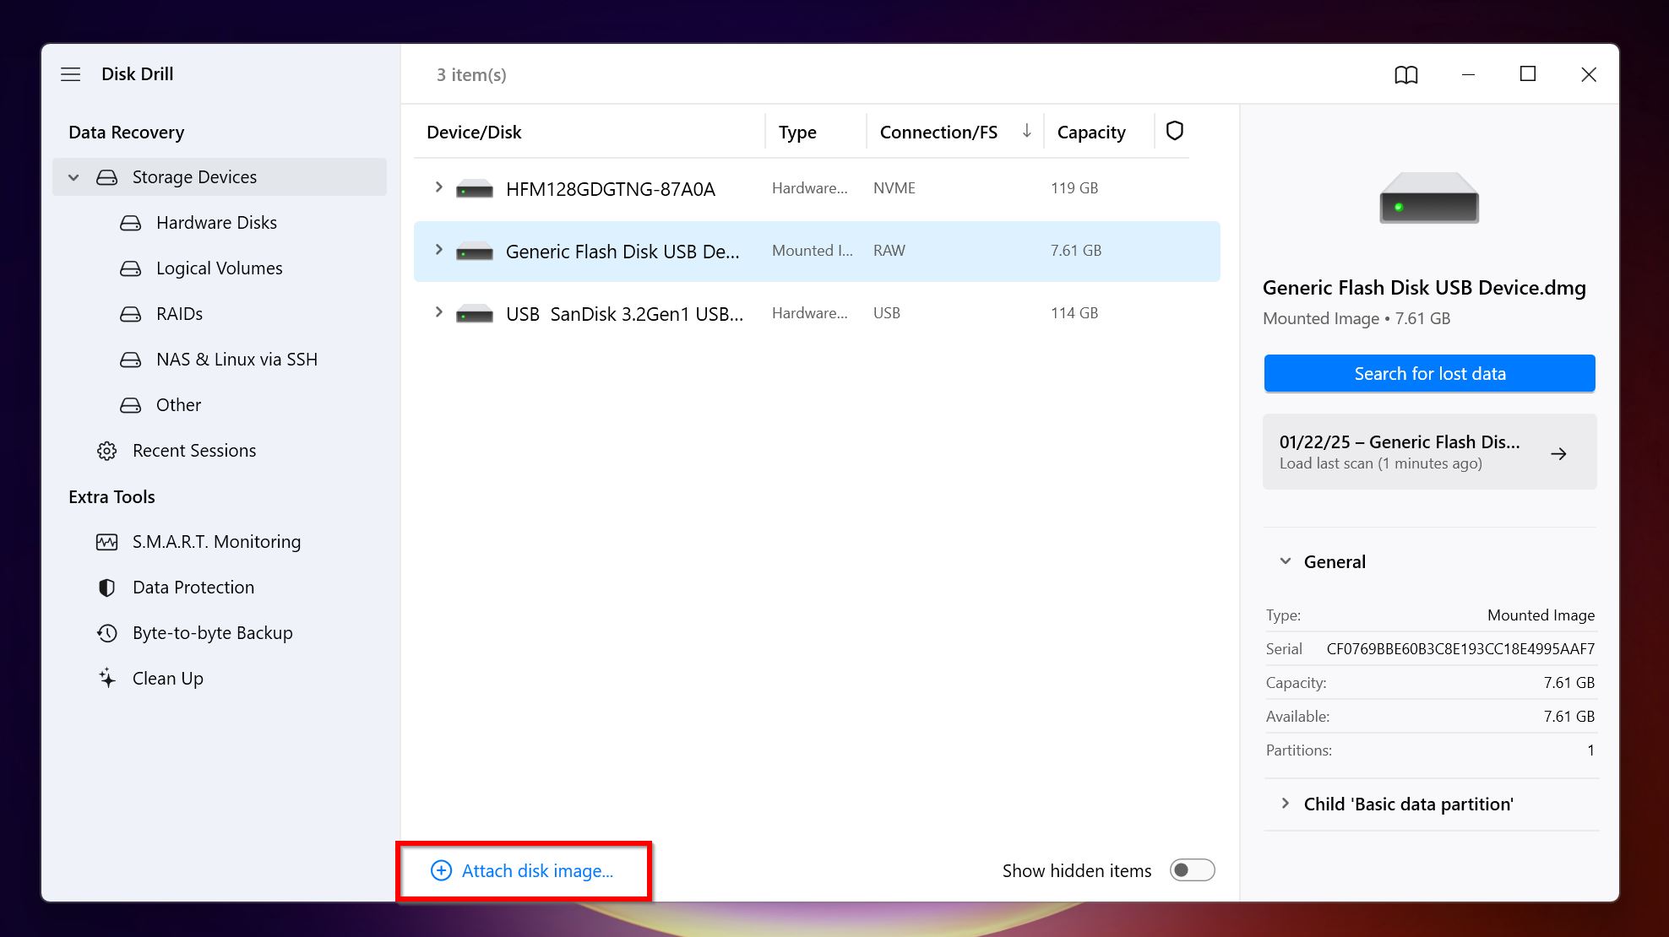
Task: Click the HFM128GDGTNG-87A0A disk icon
Action: click(x=475, y=189)
